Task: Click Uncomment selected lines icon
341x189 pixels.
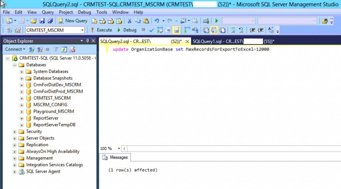Action: pos(241,30)
